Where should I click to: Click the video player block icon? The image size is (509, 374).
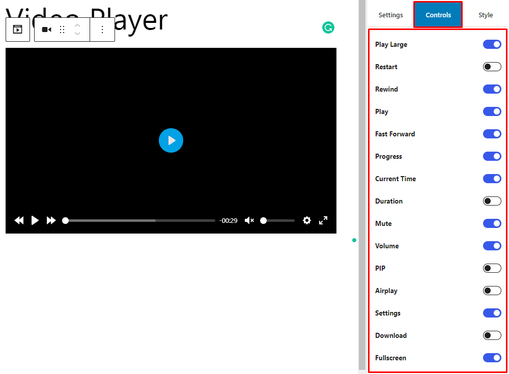(x=17, y=29)
